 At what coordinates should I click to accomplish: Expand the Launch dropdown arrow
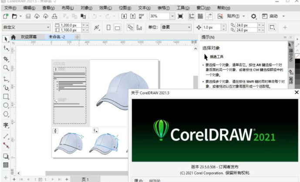coord(283,16)
